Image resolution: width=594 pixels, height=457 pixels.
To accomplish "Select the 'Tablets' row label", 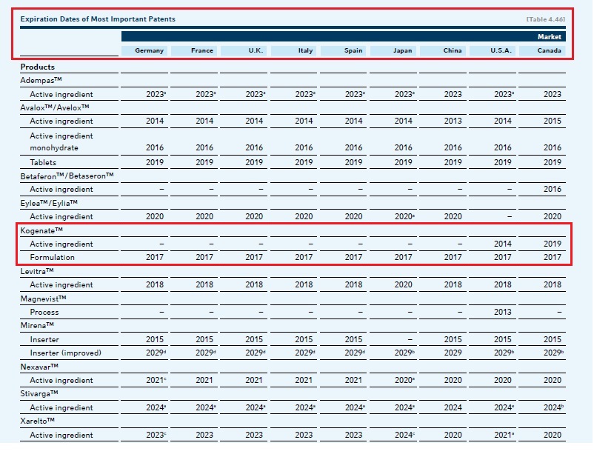I will (x=43, y=162).
